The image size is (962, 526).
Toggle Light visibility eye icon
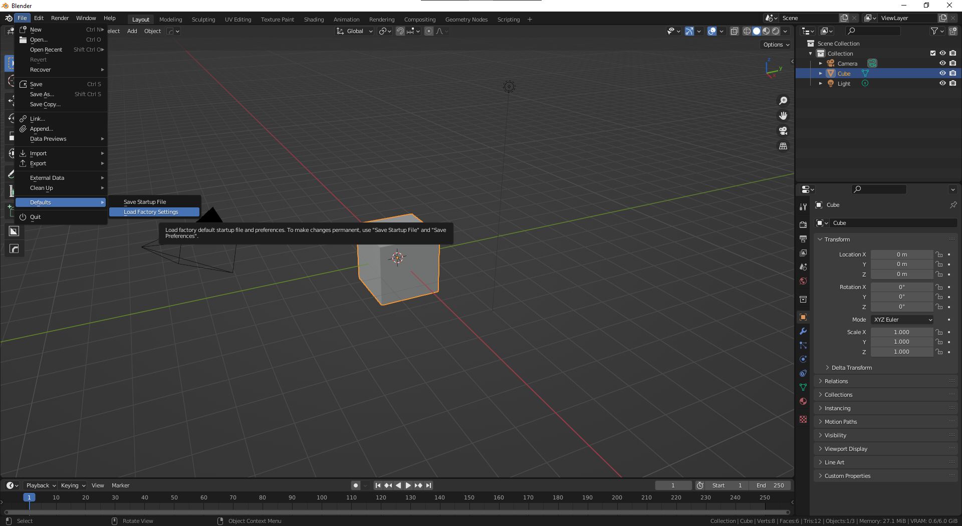click(x=942, y=83)
